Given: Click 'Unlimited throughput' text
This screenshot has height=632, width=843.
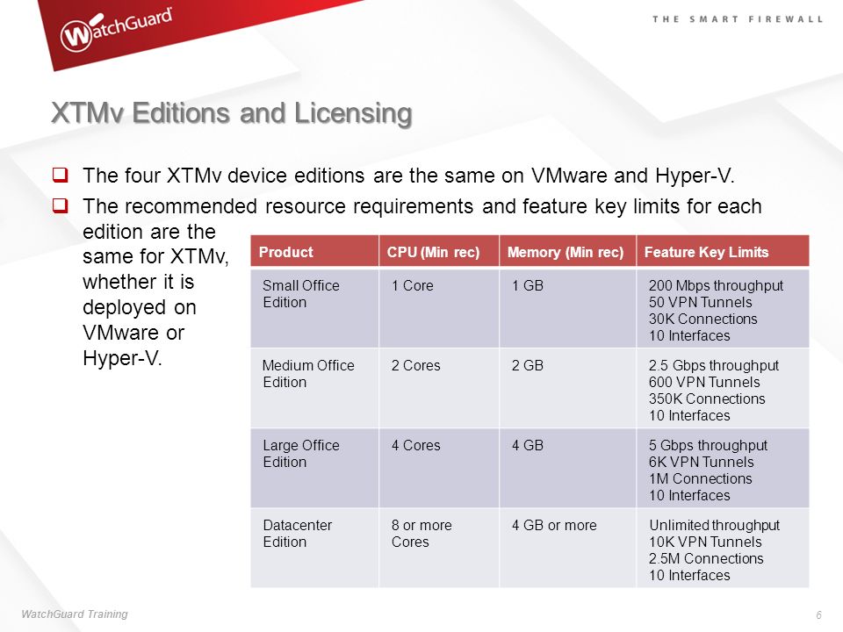Looking at the screenshot, I should (x=714, y=526).
